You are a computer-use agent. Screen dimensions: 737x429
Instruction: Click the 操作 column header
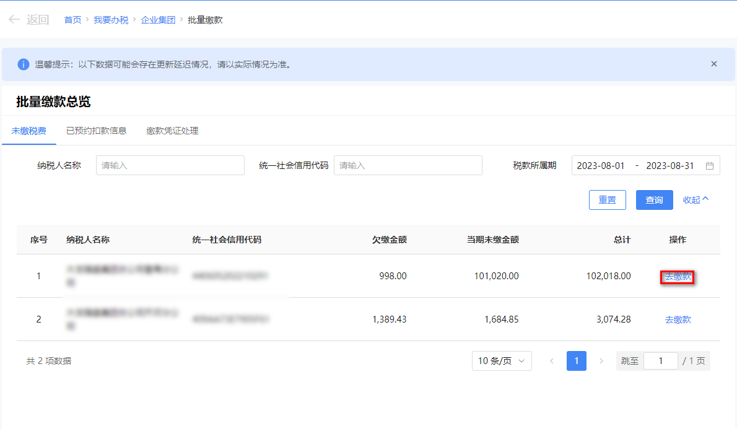point(678,240)
